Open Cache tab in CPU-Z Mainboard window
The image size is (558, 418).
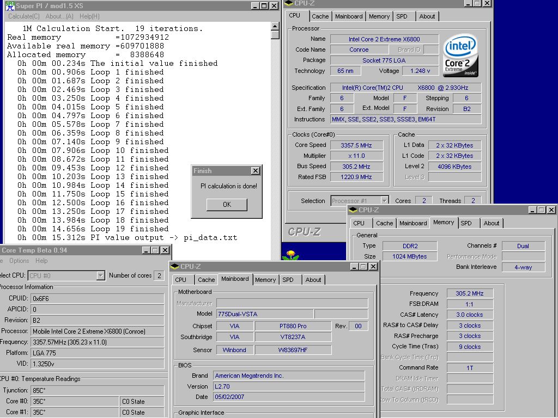tap(207, 280)
